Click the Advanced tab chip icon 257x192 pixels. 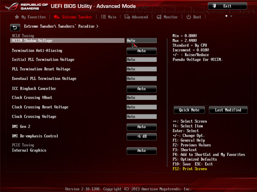[x=127, y=17]
